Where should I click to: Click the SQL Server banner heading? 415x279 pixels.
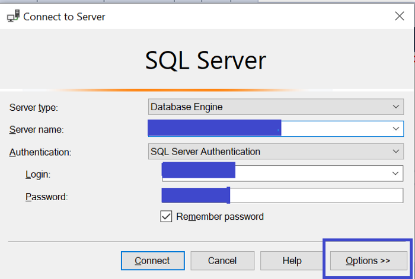[206, 61]
